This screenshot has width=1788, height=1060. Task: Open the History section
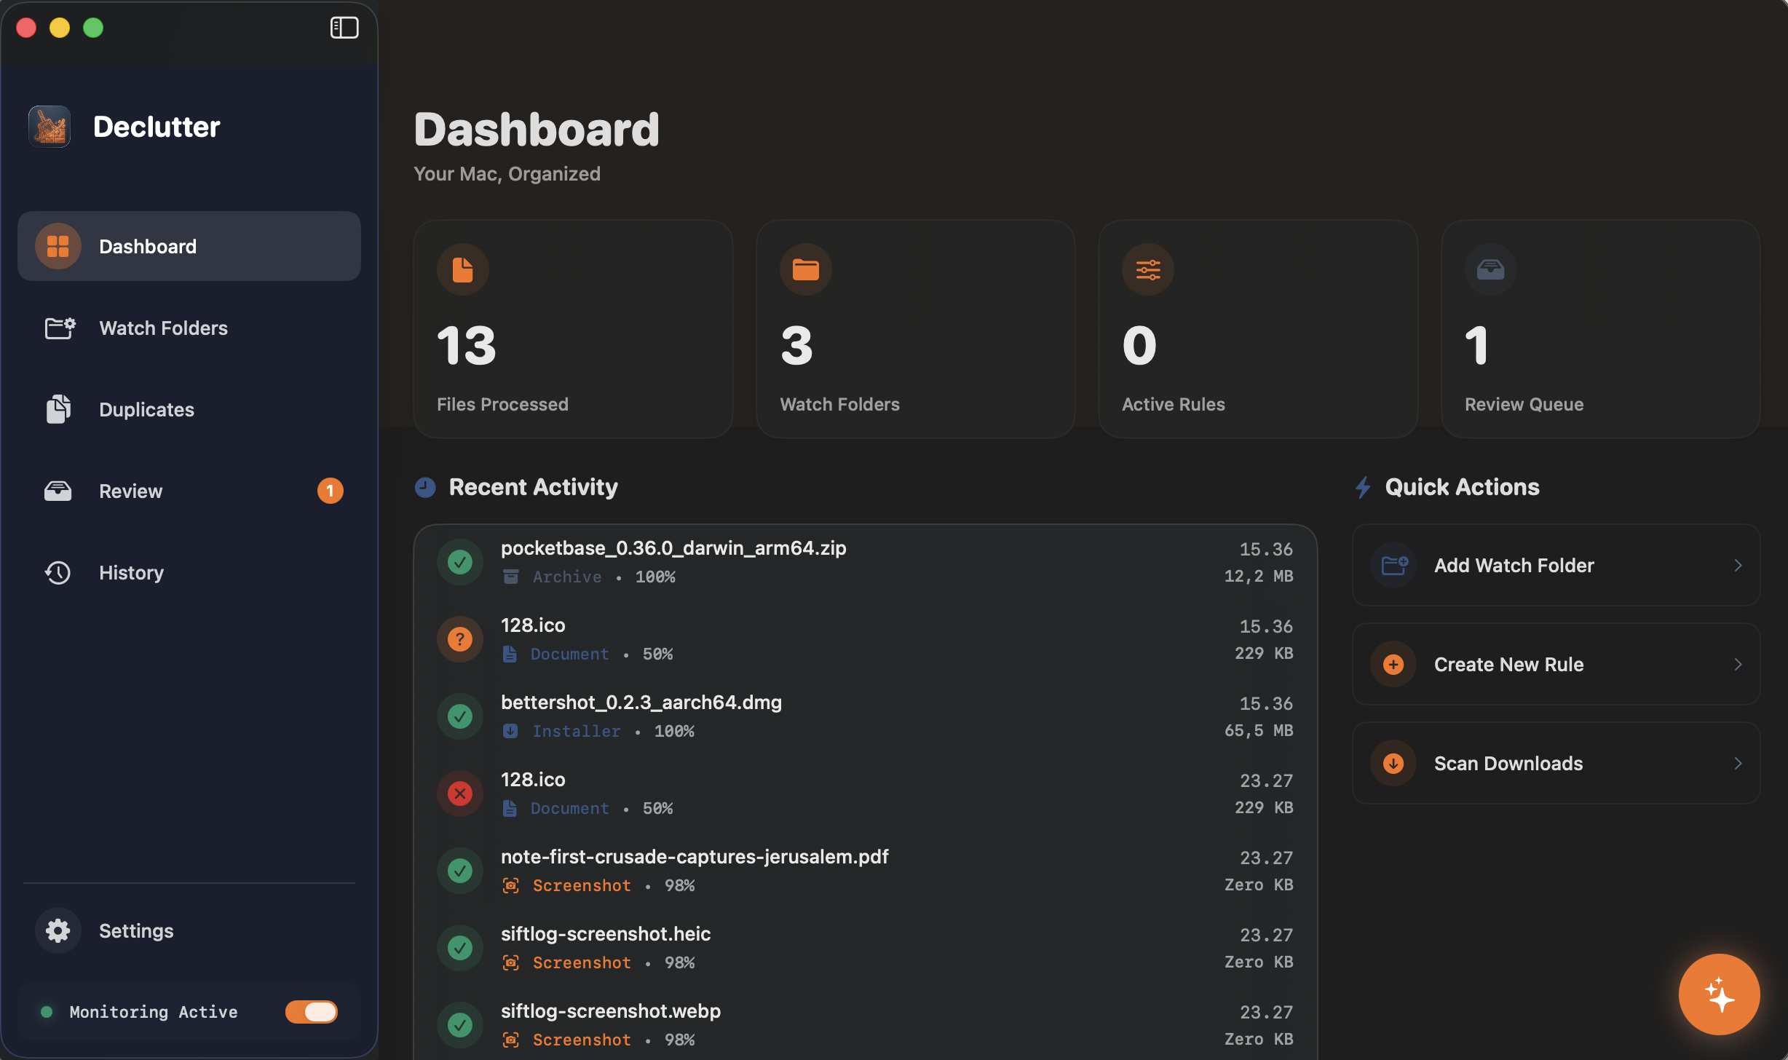pyautogui.click(x=131, y=572)
